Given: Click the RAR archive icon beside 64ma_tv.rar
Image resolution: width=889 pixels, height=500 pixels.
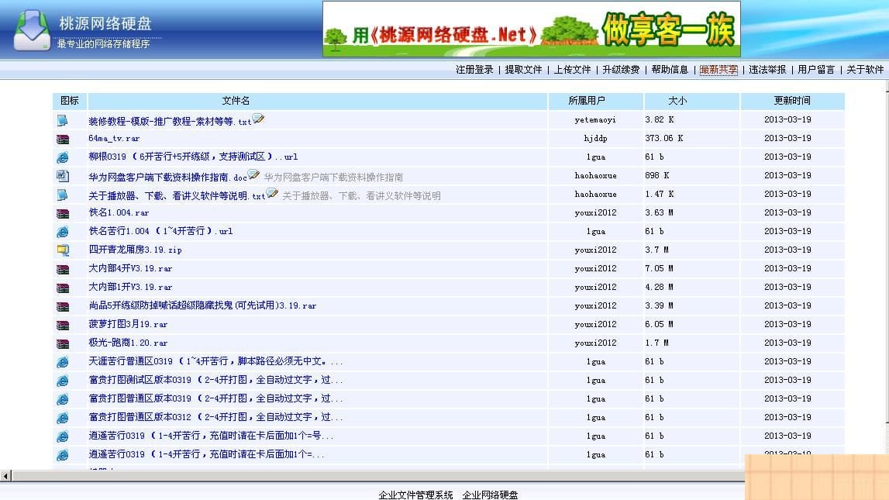Looking at the screenshot, I should tap(63, 139).
